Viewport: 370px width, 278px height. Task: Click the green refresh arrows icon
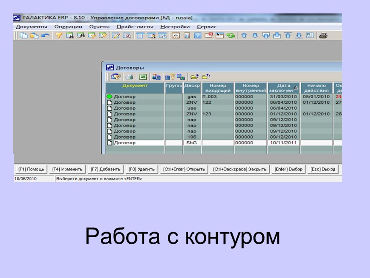(230, 36)
